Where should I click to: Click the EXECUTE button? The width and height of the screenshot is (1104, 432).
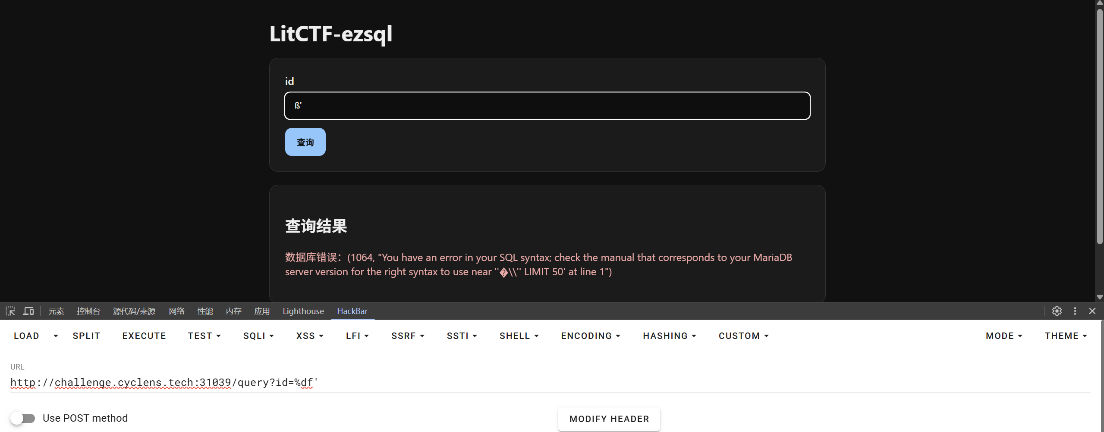tap(144, 336)
